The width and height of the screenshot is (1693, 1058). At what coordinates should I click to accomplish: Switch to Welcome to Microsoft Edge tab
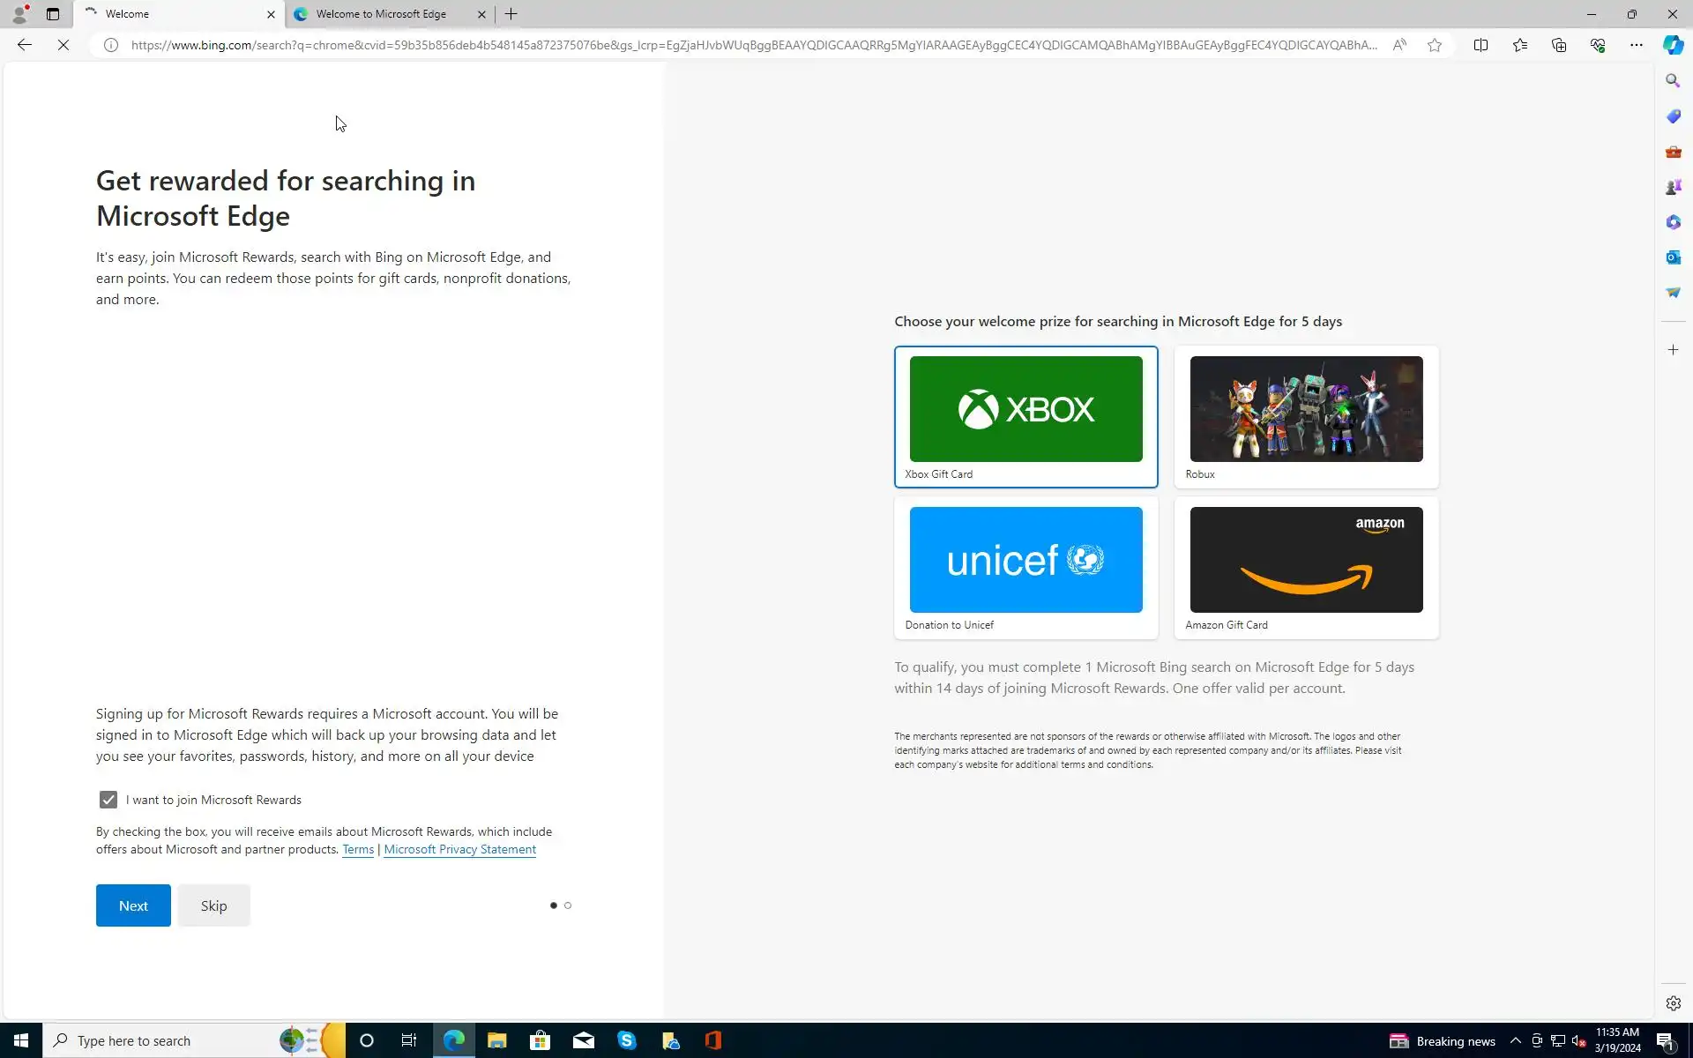[381, 14]
